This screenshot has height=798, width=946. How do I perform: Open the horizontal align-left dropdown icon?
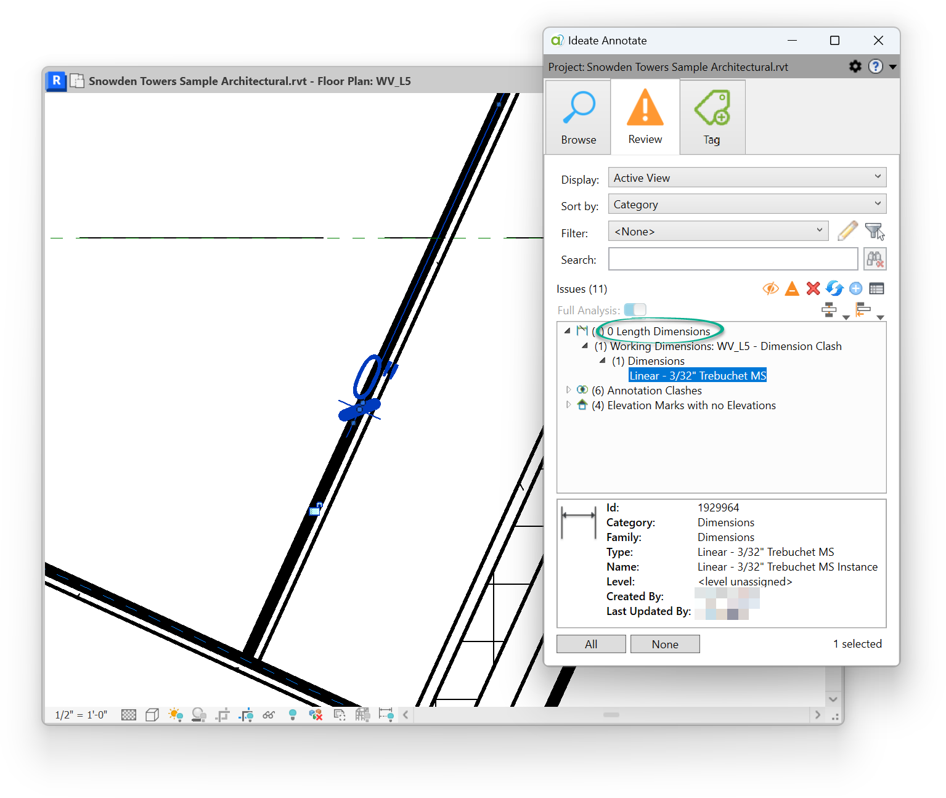point(869,311)
